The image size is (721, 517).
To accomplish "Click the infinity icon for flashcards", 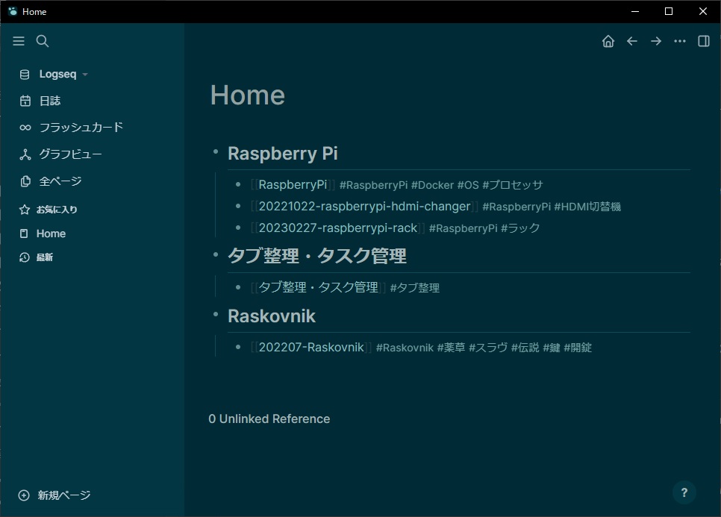I will [x=25, y=128].
